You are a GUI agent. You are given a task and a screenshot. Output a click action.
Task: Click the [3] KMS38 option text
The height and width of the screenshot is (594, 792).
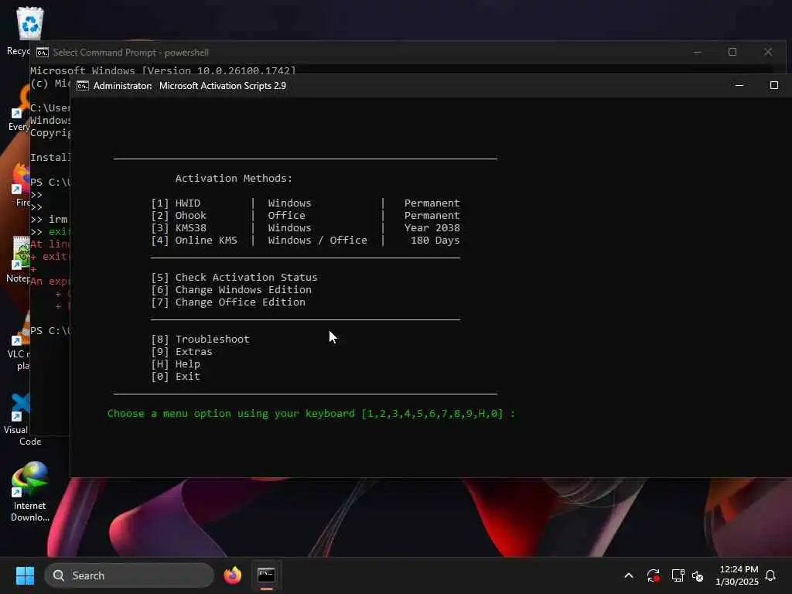179,228
